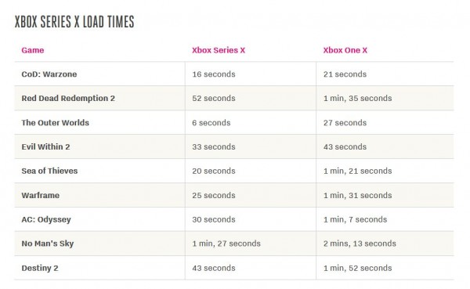The image size is (470, 289).
Task: Select the 1 min, 27 seconds cell
Action: [x=226, y=244]
